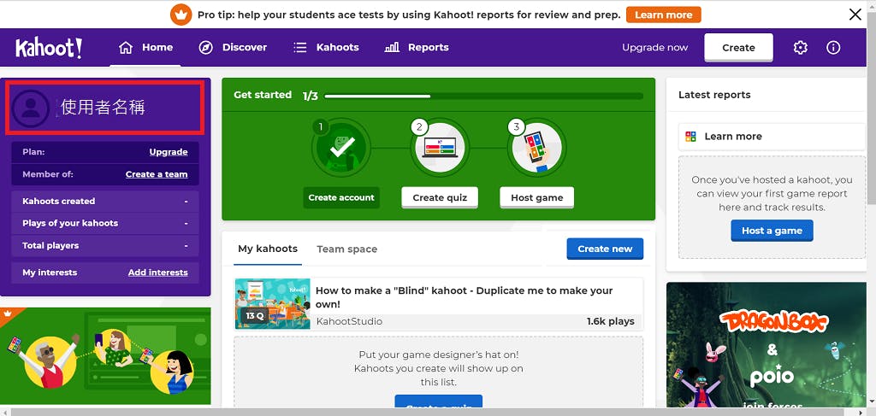Click the blue Create new button
Screen dimensions: 876x416
pyautogui.click(x=605, y=249)
